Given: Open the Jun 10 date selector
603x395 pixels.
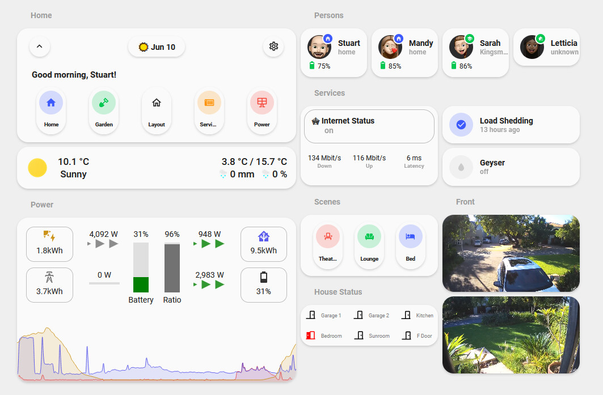Looking at the screenshot, I should (x=157, y=47).
